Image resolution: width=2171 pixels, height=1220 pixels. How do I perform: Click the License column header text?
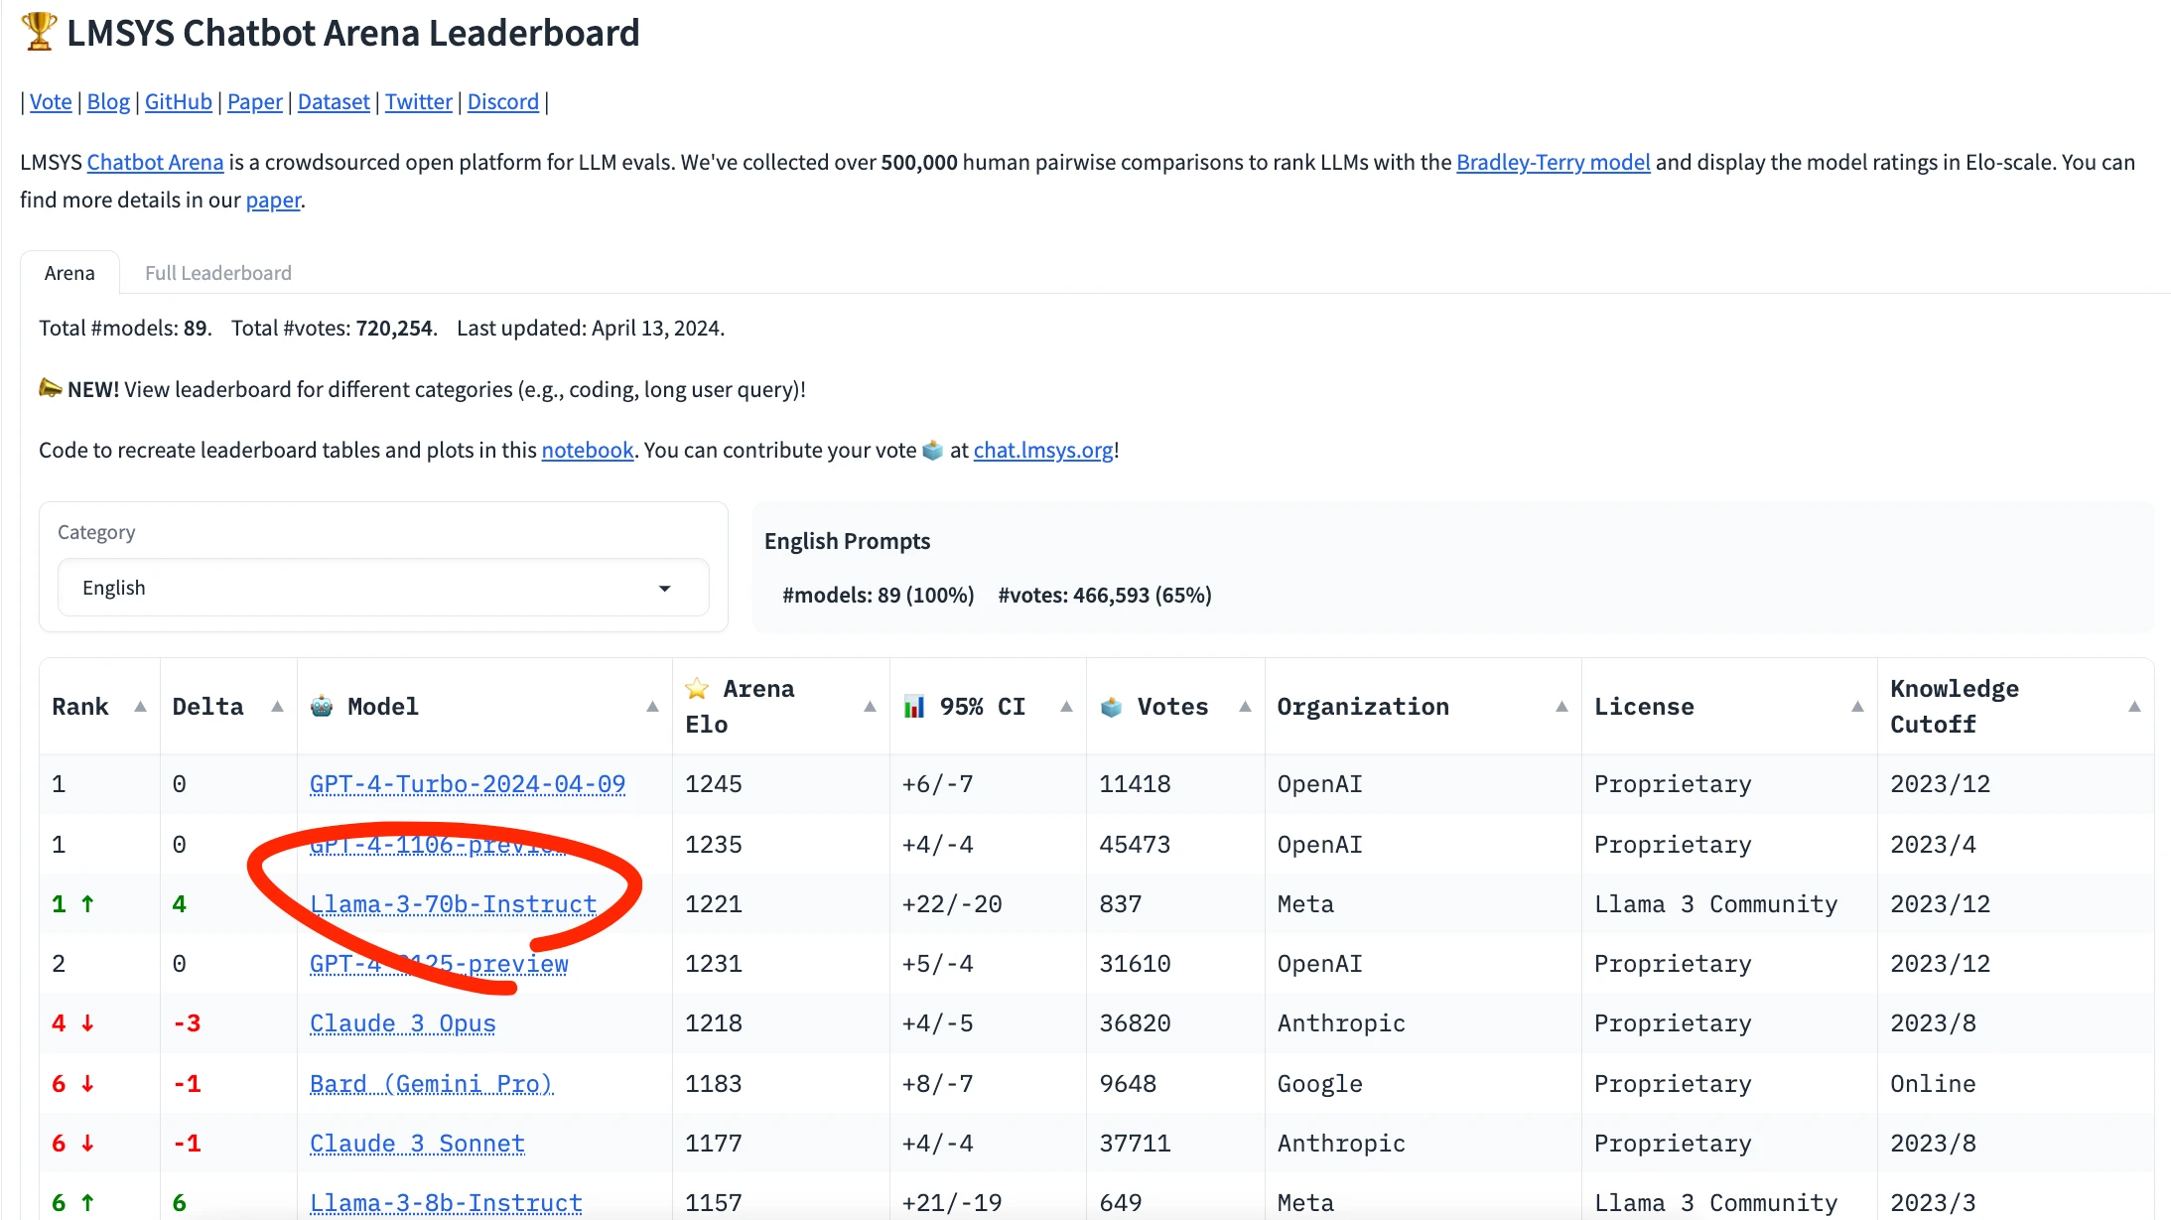[1645, 707]
